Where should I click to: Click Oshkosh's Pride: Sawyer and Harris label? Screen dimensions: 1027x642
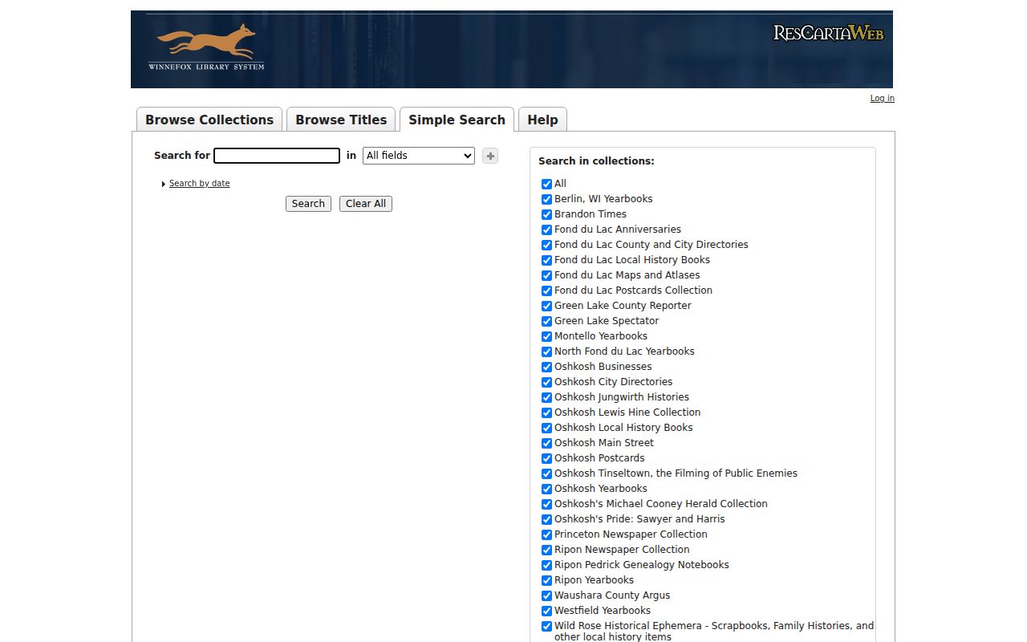(x=639, y=519)
